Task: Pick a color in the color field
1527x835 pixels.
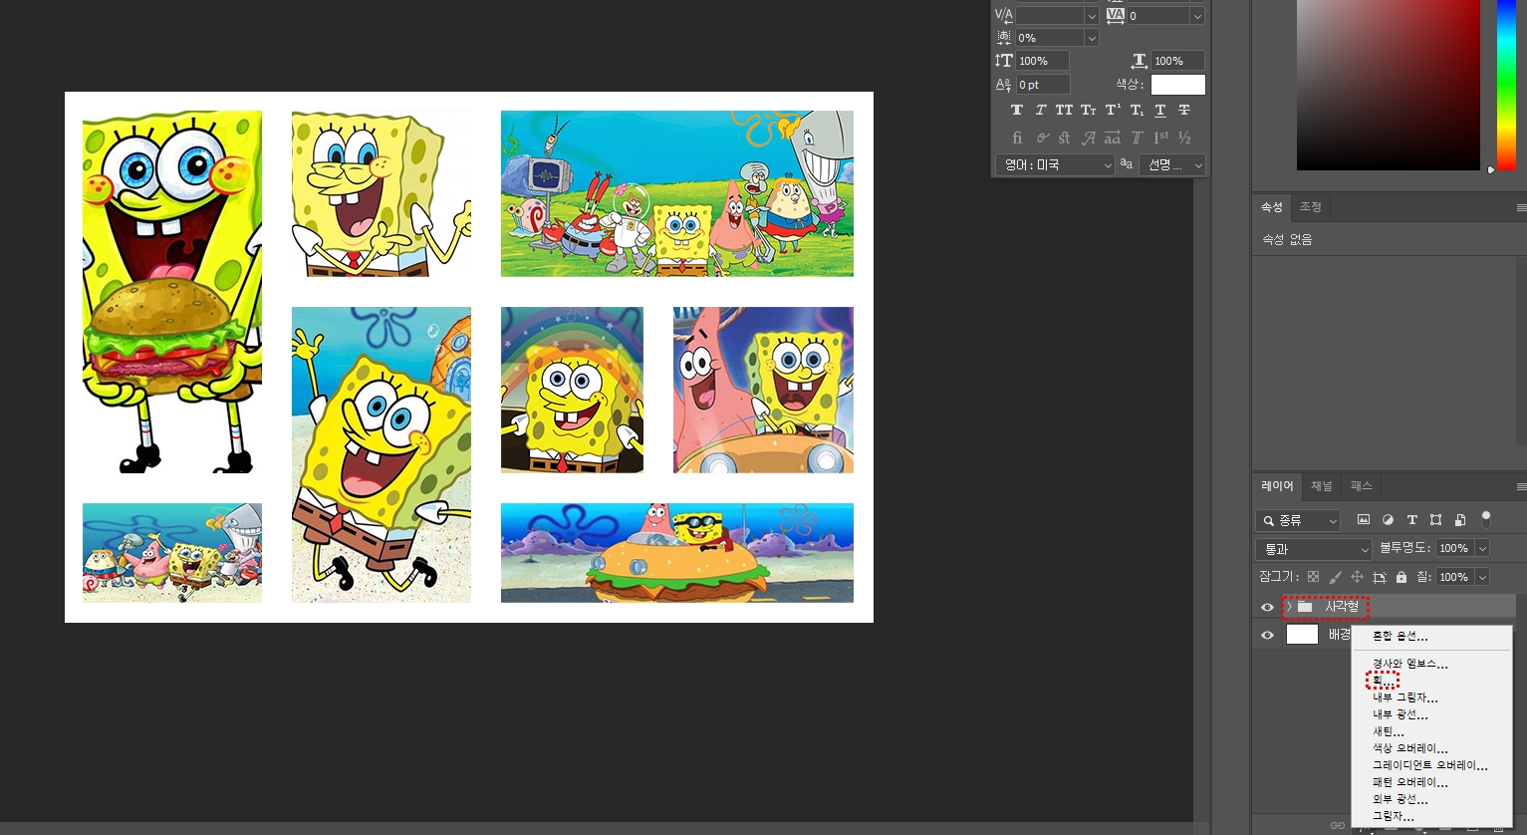Action: pyautogui.click(x=1388, y=85)
